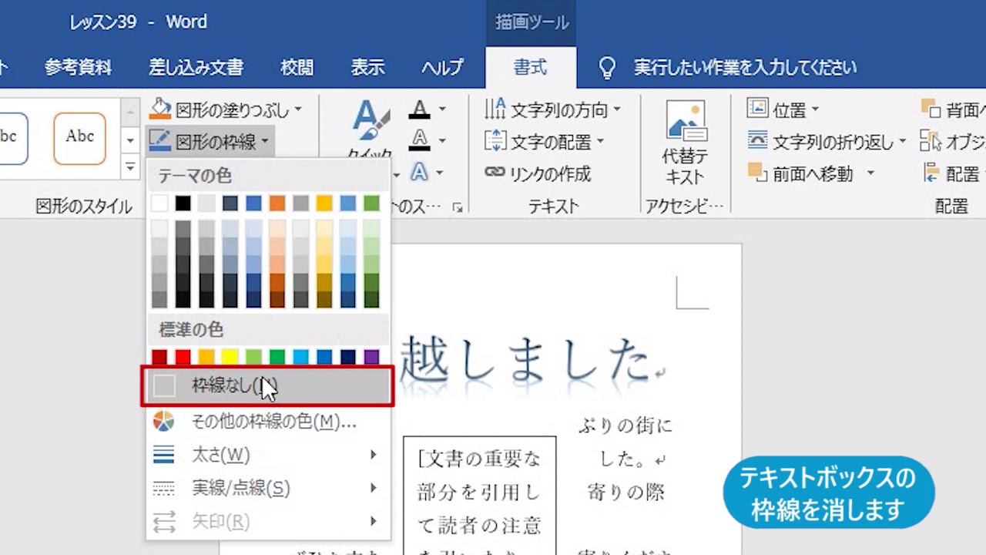986x555 pixels.
Task: Click the Position (位置) icon
Action: (x=757, y=109)
